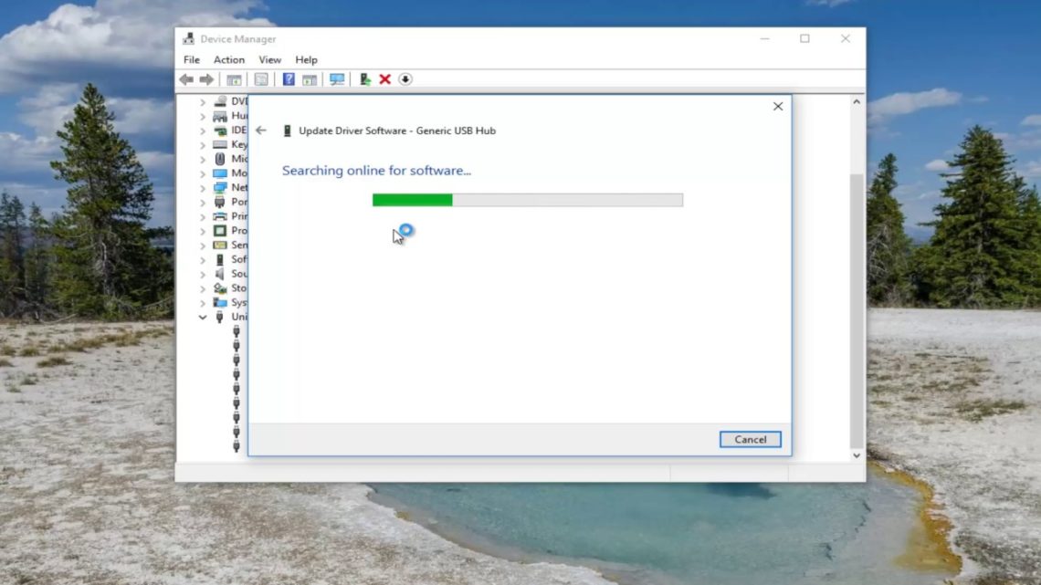1041x585 pixels.
Task: Open the Action menu
Action: (228, 59)
